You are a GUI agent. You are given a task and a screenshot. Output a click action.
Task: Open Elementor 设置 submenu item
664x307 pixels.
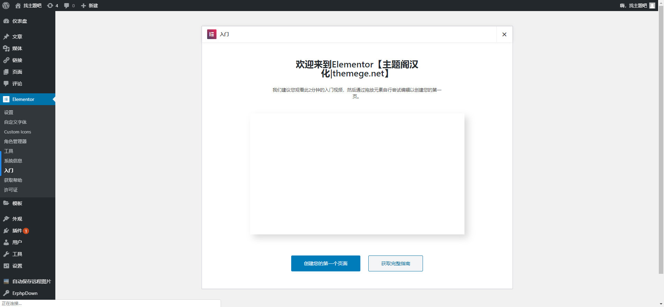pos(9,112)
